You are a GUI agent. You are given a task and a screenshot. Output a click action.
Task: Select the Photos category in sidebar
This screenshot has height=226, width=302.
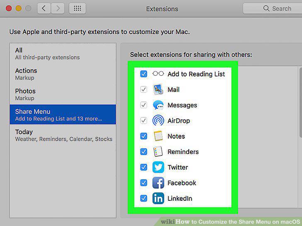(63, 94)
